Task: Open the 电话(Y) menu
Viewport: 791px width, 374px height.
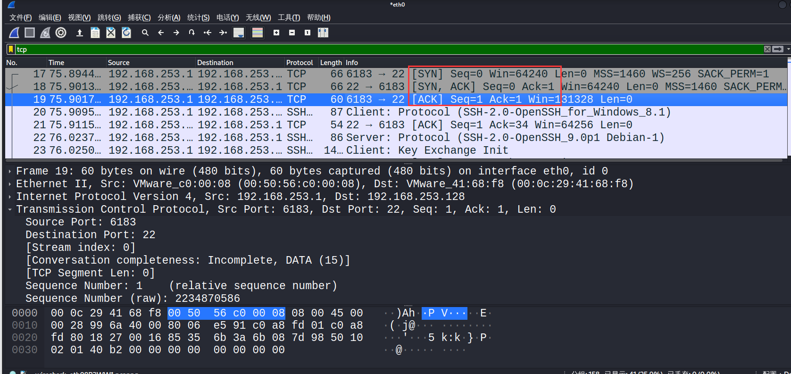Action: (x=228, y=17)
